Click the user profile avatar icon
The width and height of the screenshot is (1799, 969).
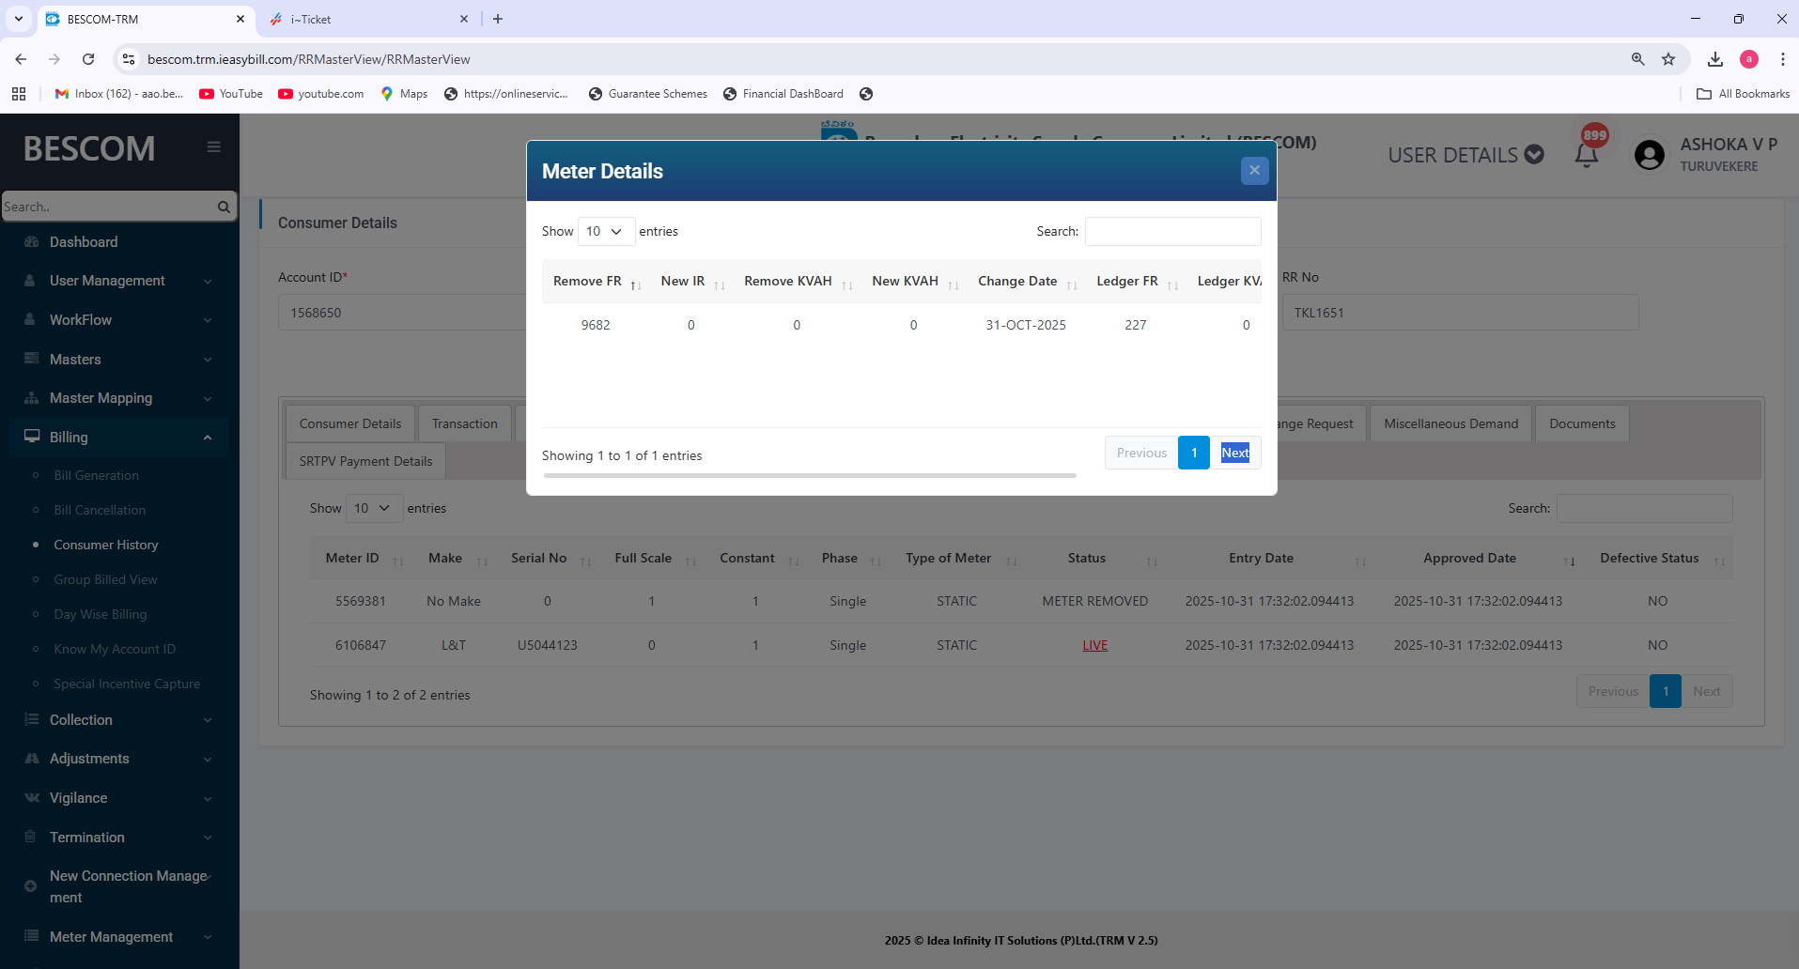(x=1649, y=155)
